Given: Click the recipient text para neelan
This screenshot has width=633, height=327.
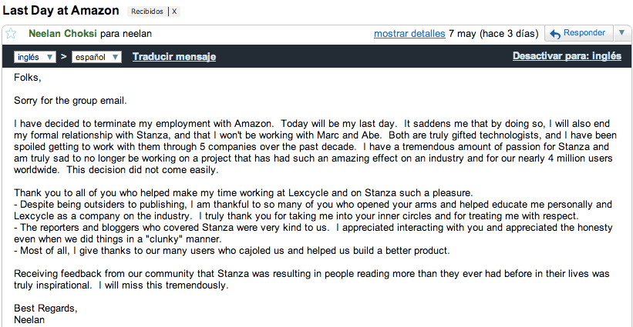Looking at the screenshot, I should point(126,34).
